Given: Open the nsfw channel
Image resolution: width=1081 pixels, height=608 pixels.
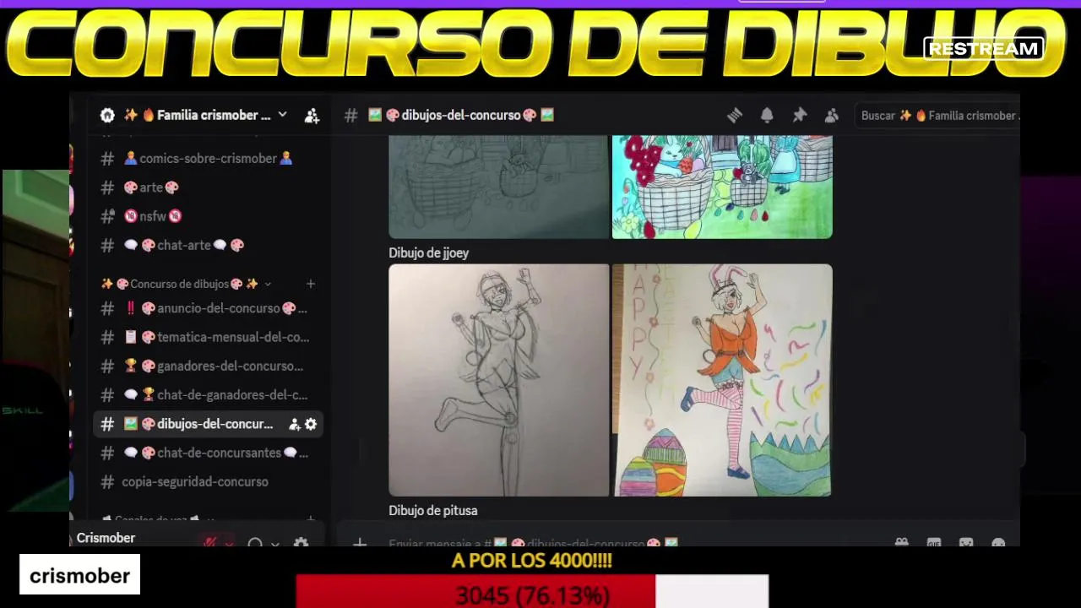Looking at the screenshot, I should [207, 216].
